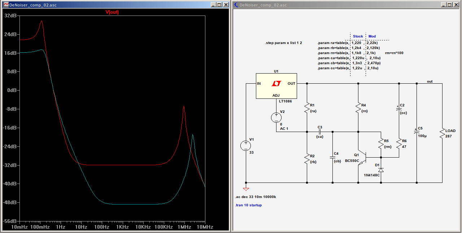Click the 287 value of LOAD

448,136
